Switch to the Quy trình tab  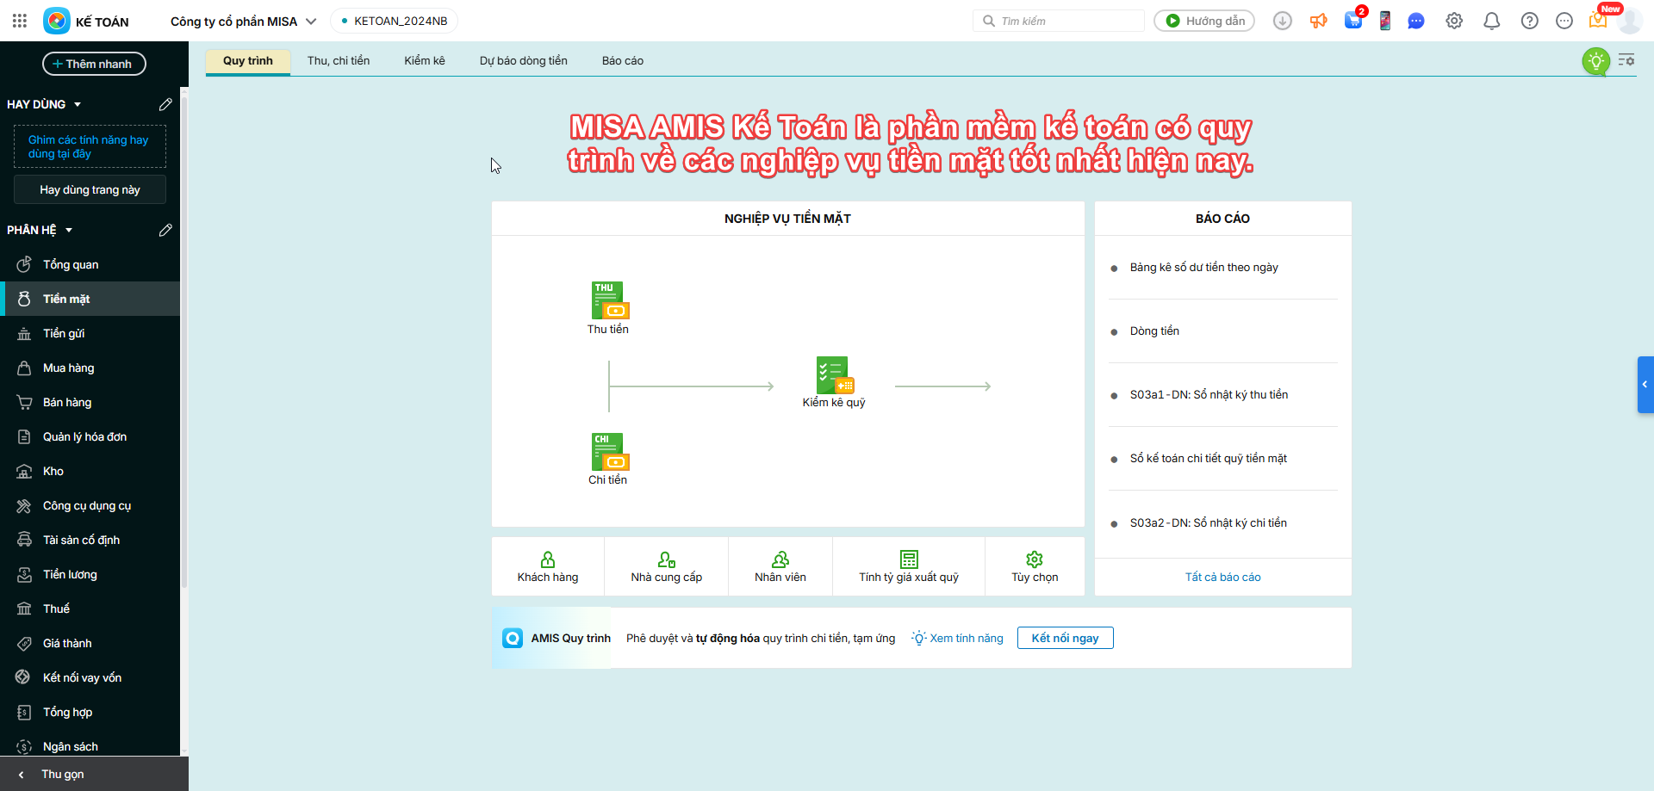tap(248, 61)
